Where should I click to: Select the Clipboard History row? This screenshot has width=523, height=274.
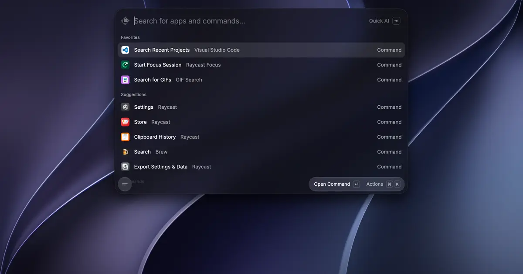[x=261, y=137]
